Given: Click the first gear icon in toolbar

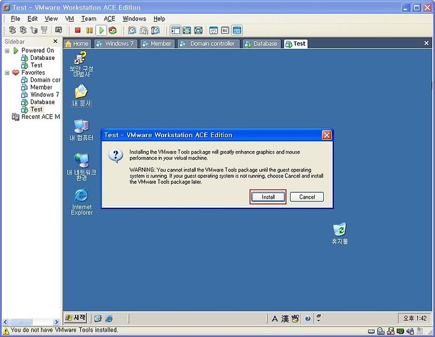Looking at the screenshot, I should [x=12, y=30].
